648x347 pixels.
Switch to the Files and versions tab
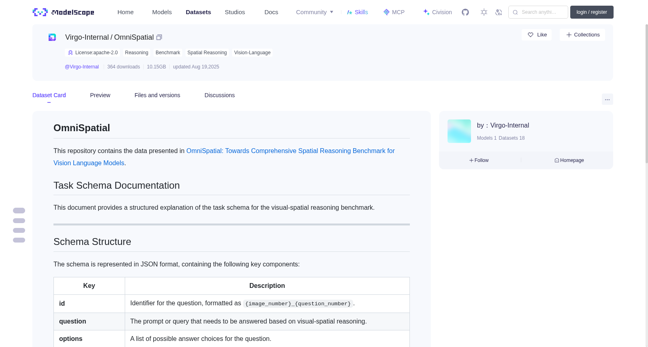coord(157,95)
